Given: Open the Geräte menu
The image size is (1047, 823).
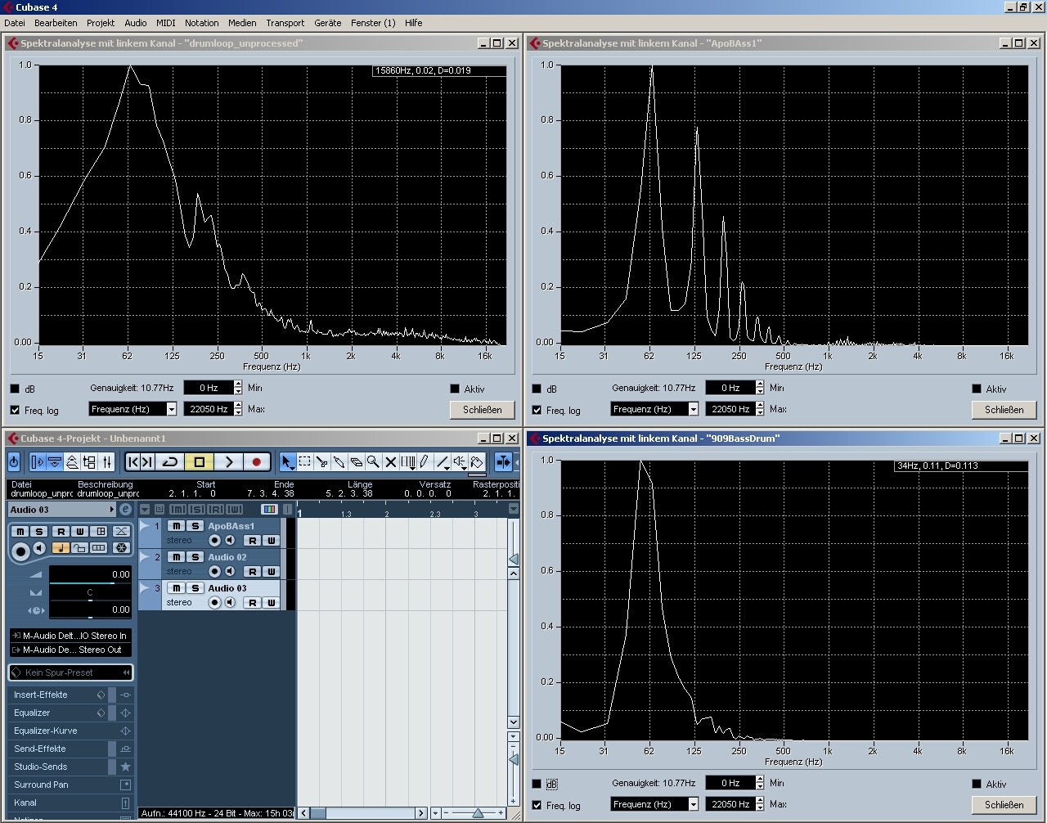Looking at the screenshot, I should 328,23.
